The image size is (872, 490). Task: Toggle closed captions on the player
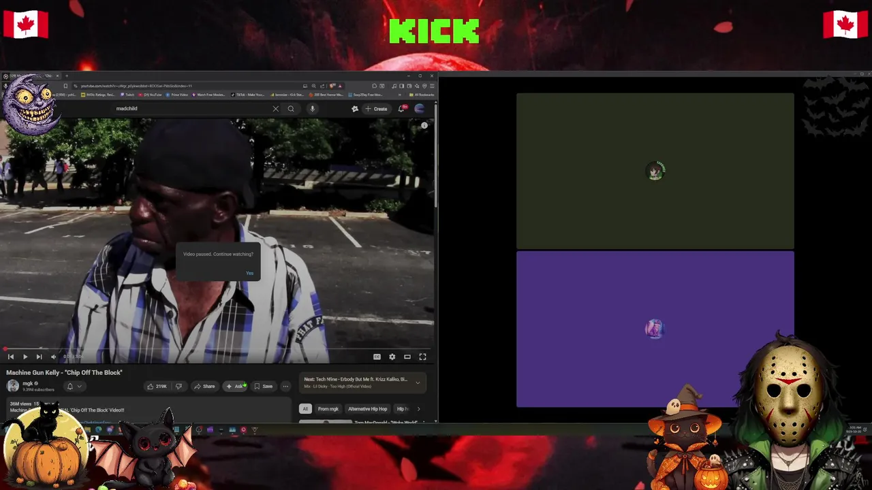pyautogui.click(x=377, y=357)
